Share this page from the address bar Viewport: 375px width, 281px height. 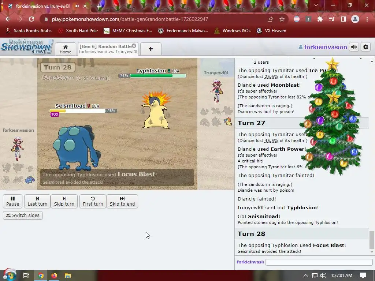(x=270, y=19)
